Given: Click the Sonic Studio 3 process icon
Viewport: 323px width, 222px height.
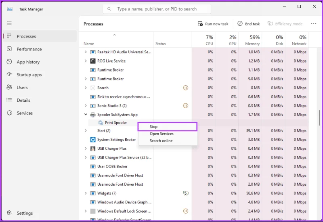Looking at the screenshot, I should tap(93, 106).
